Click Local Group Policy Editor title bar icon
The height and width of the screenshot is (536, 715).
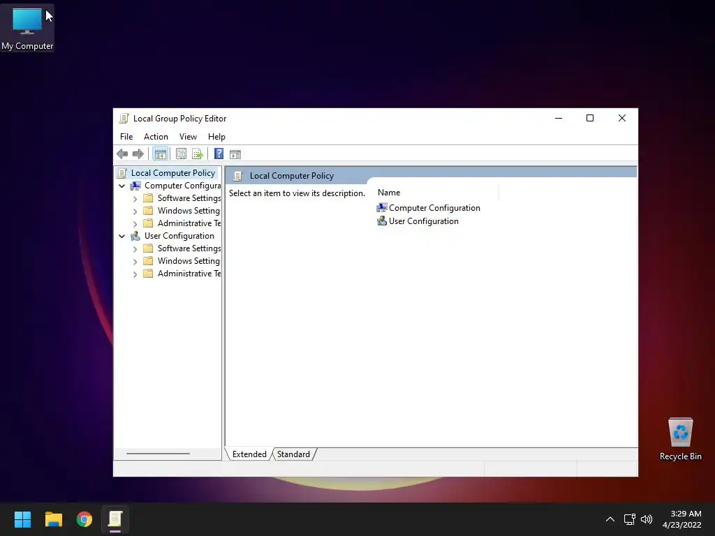[124, 119]
